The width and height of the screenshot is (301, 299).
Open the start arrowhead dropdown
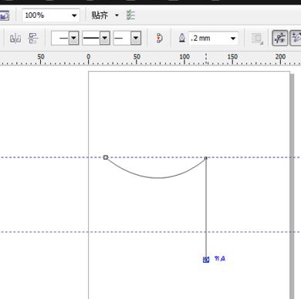[74, 39]
